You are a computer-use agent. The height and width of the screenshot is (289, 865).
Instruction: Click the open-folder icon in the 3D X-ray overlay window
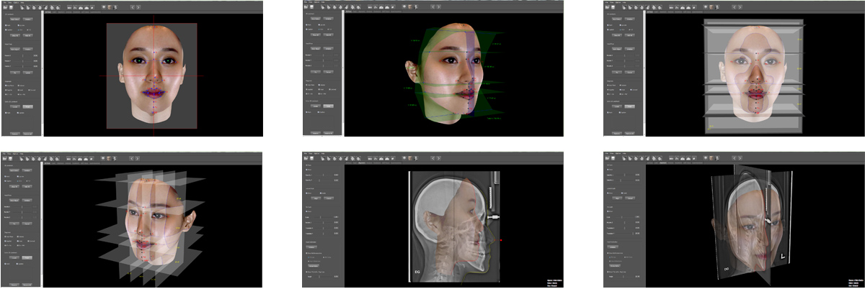click(x=607, y=158)
